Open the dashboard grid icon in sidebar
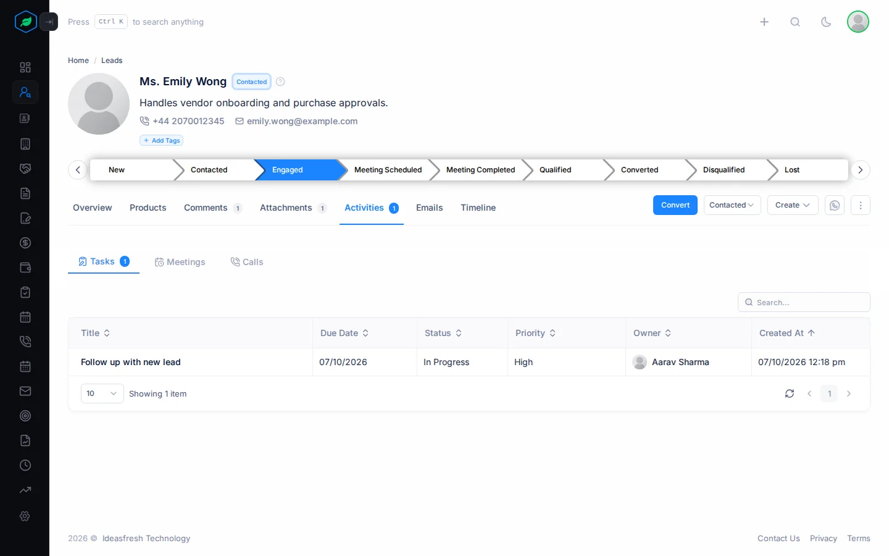 25,67
